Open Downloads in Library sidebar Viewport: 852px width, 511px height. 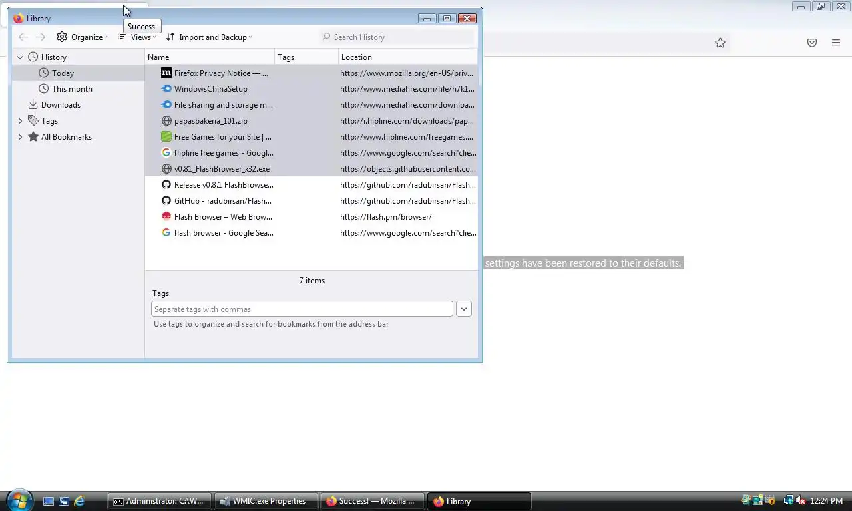point(78,105)
